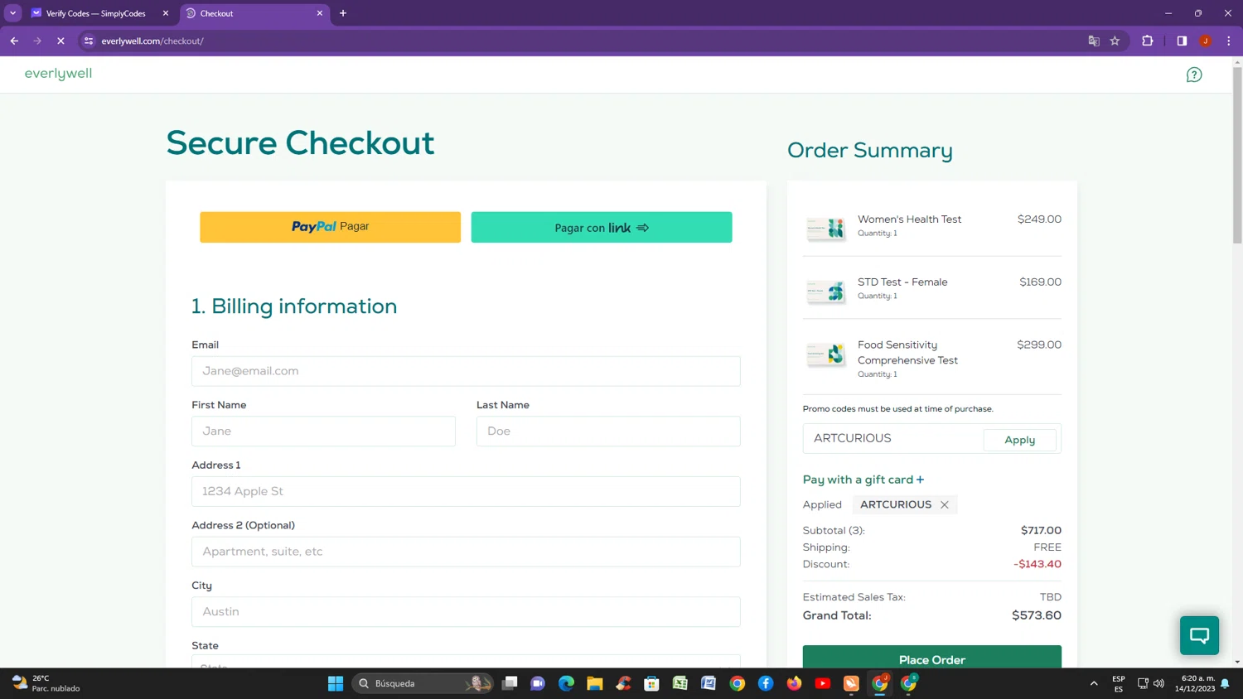View site information icon
The height and width of the screenshot is (699, 1243).
89,41
